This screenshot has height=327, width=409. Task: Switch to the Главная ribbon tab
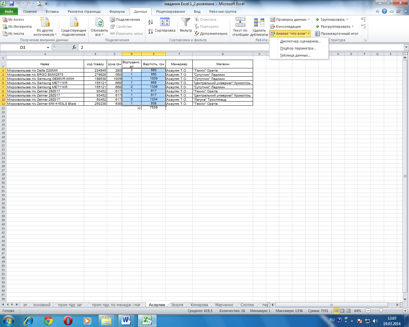pyautogui.click(x=30, y=11)
